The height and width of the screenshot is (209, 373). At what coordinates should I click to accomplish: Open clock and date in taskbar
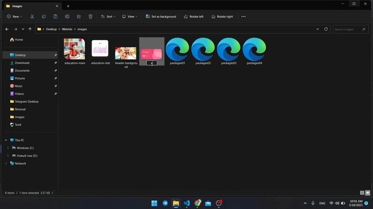[356, 203]
